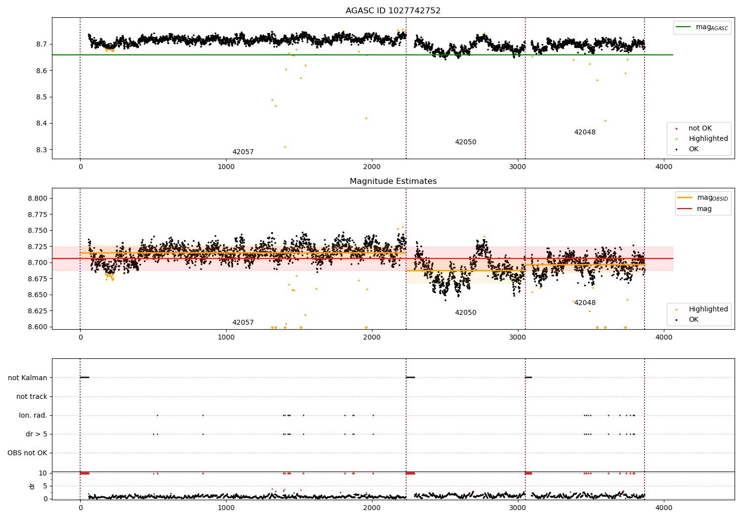Click the 42057 label in the Magnitude Estimates plot
Screen dimensions: 742x519
(243, 323)
